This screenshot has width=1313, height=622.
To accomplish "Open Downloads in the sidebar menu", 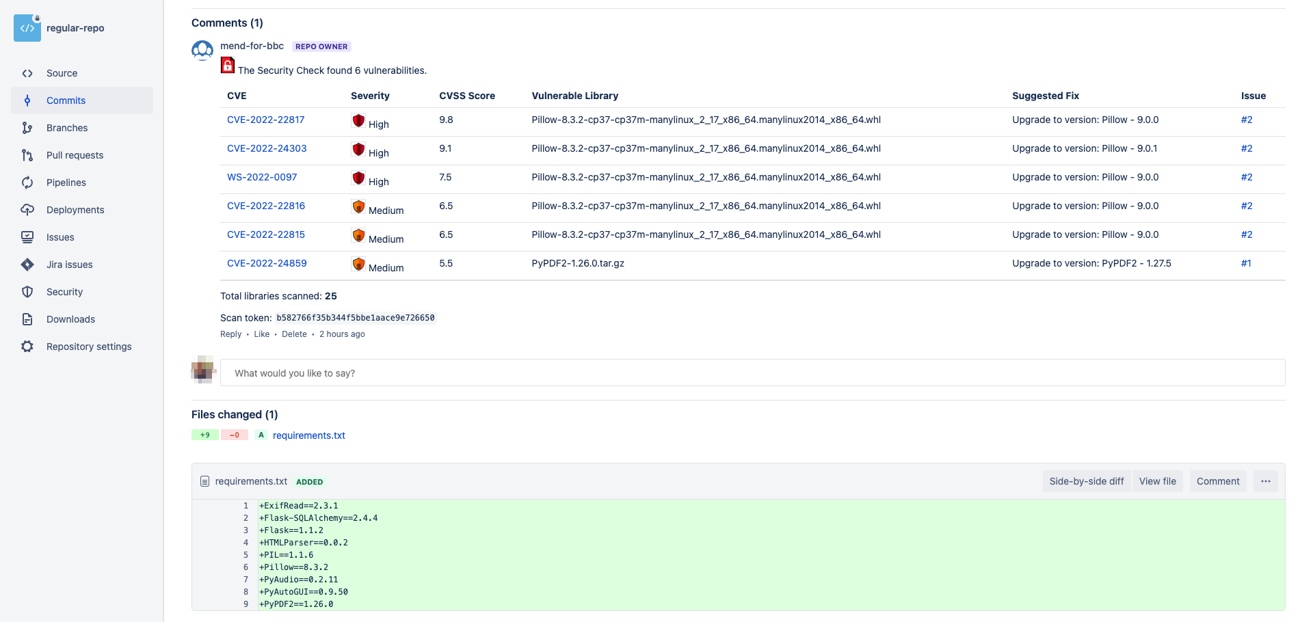I will tap(70, 319).
